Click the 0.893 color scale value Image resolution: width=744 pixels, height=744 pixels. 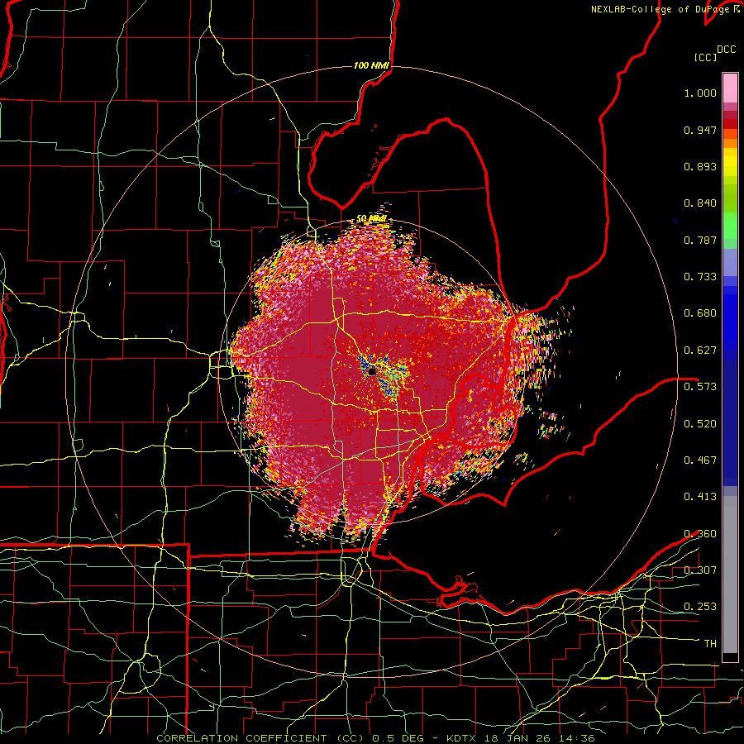pyautogui.click(x=700, y=166)
